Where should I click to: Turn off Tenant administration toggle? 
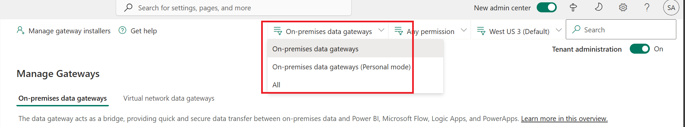click(x=639, y=49)
